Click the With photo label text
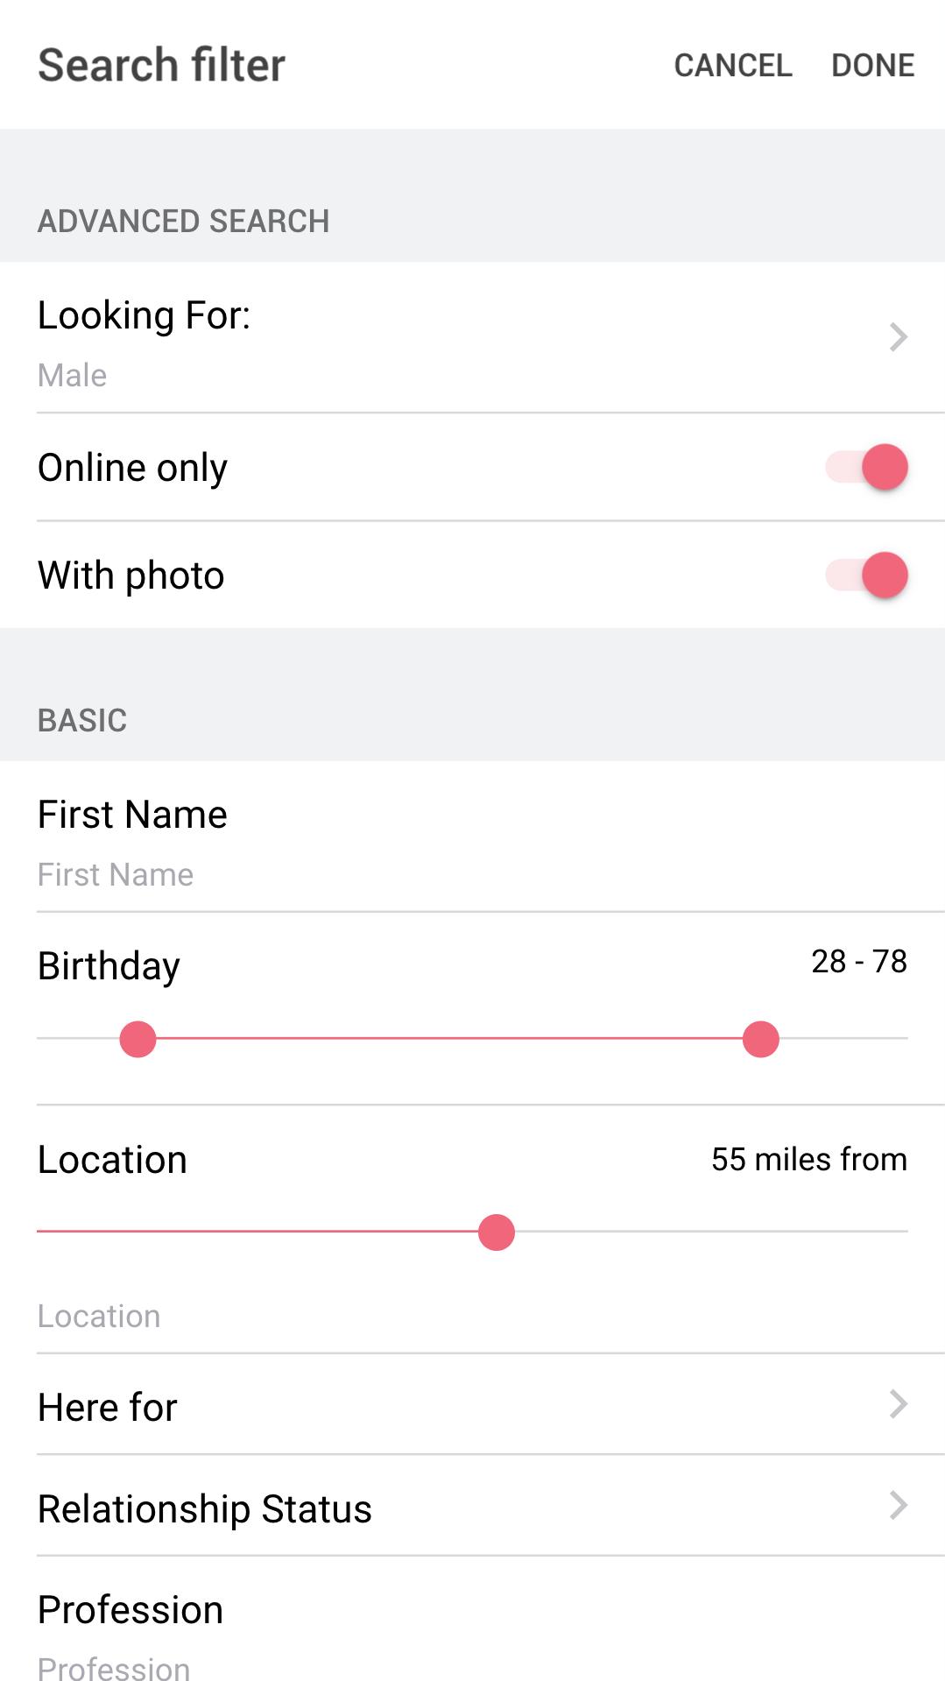This screenshot has width=945, height=1681. point(131,576)
